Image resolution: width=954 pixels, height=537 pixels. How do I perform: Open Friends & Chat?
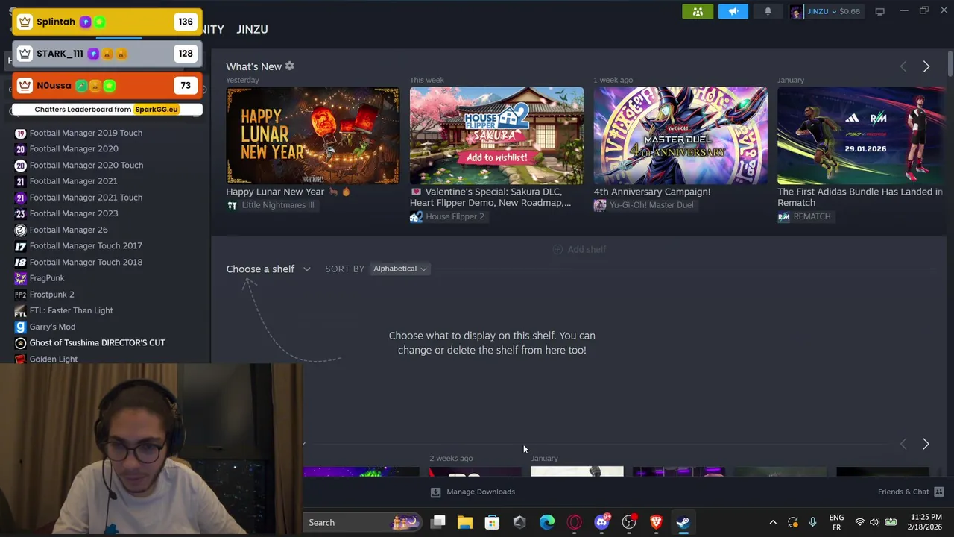point(911,492)
